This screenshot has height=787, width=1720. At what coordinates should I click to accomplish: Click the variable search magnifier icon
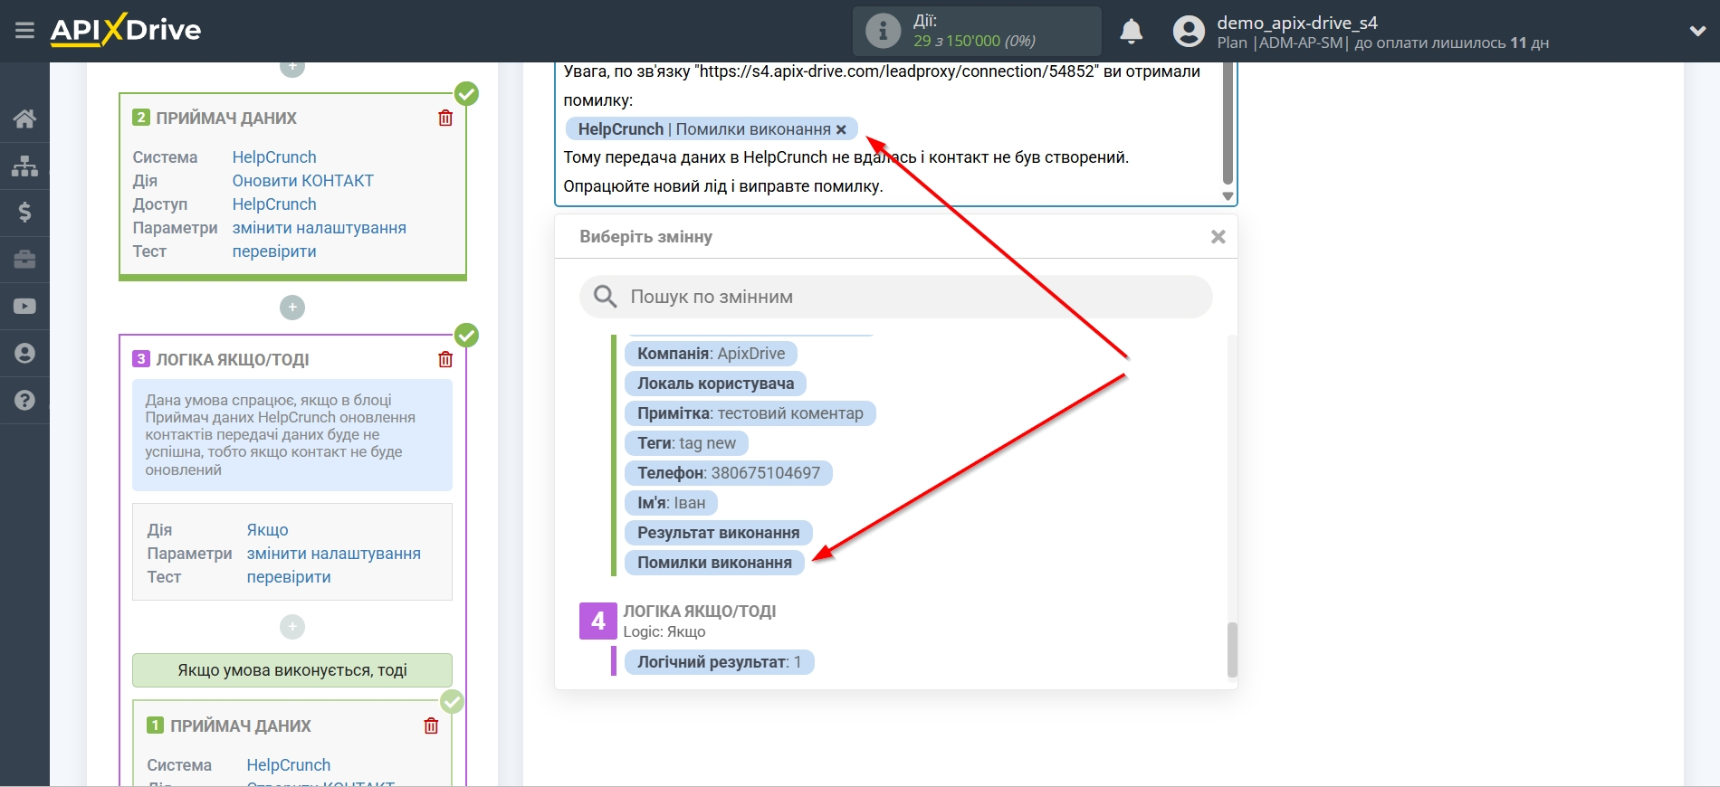605,297
